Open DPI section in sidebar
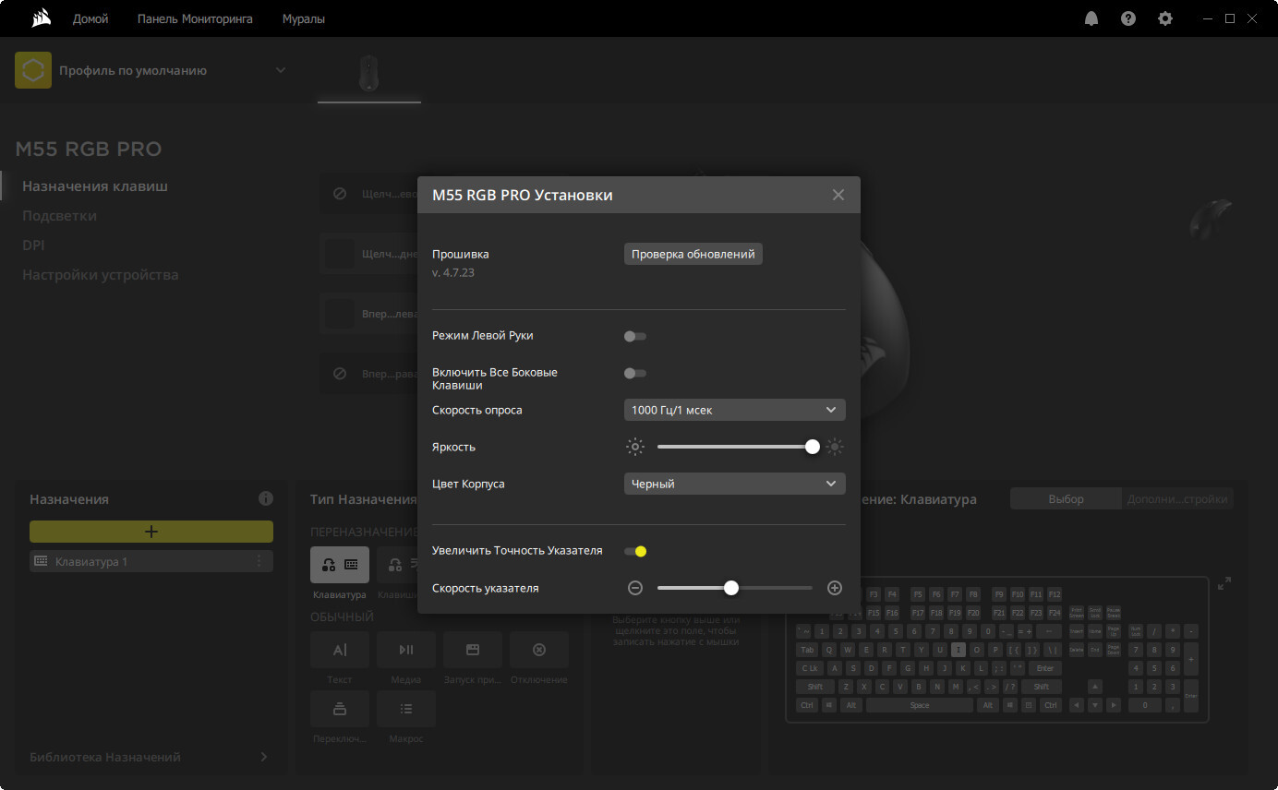The image size is (1278, 790). click(x=33, y=245)
